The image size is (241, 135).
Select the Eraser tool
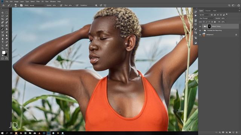[7, 32]
